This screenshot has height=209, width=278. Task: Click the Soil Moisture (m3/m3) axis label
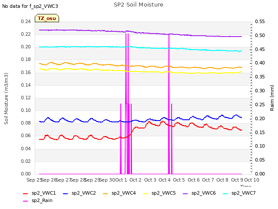point(6,98)
